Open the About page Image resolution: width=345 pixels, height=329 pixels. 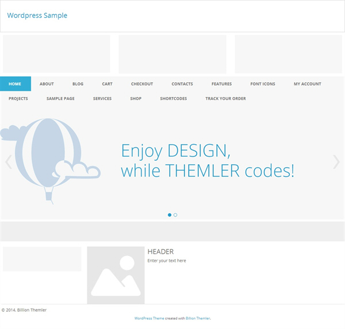point(47,84)
